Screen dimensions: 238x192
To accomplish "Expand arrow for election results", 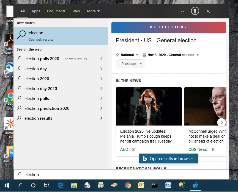I will [102, 118].
